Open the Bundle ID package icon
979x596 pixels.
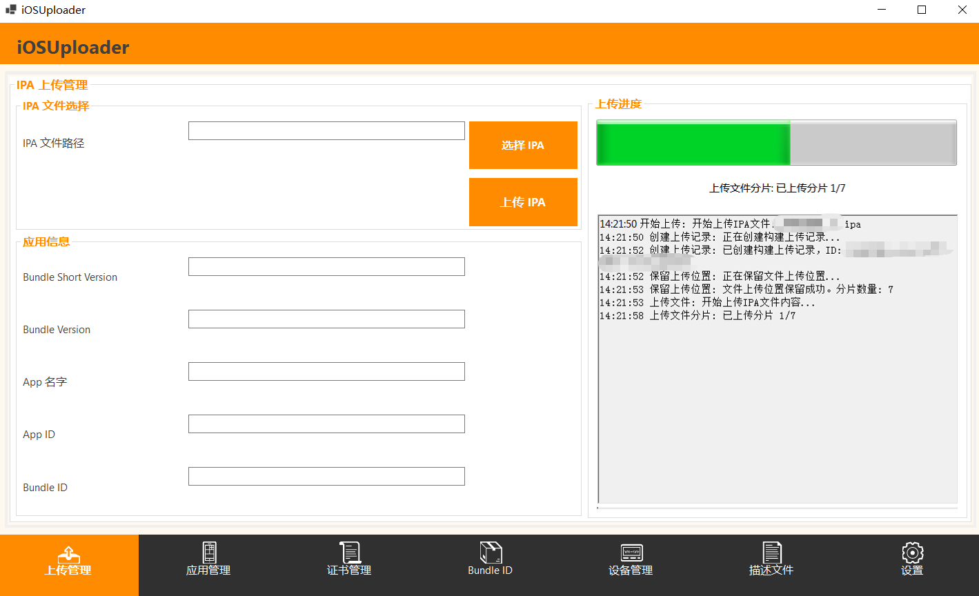click(490, 552)
